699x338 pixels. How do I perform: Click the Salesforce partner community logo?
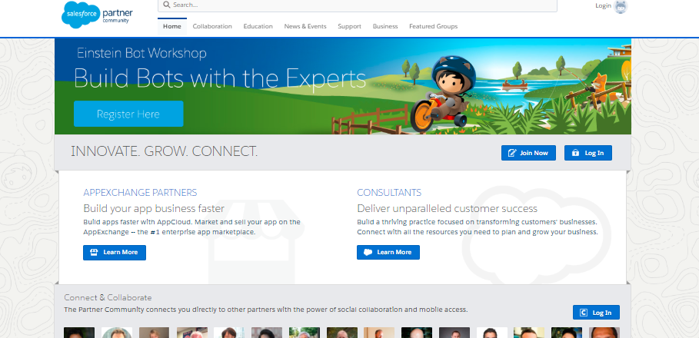tap(97, 15)
